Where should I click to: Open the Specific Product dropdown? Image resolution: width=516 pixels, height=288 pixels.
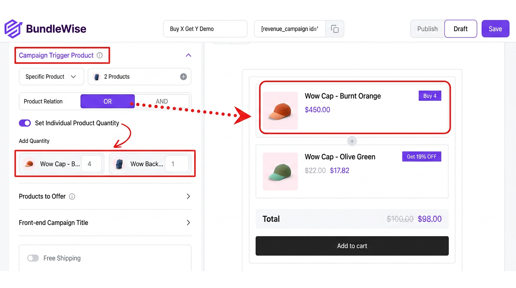click(x=51, y=76)
